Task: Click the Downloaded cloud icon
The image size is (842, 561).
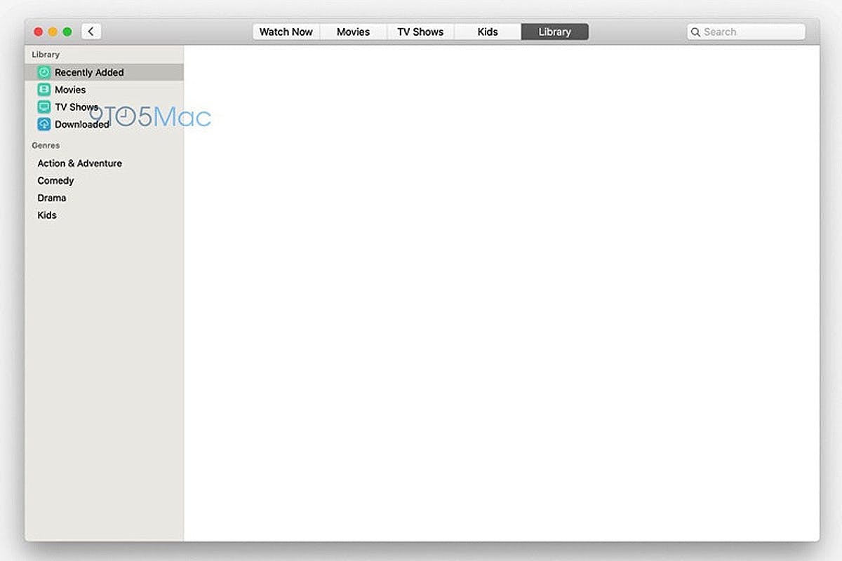Action: [44, 125]
